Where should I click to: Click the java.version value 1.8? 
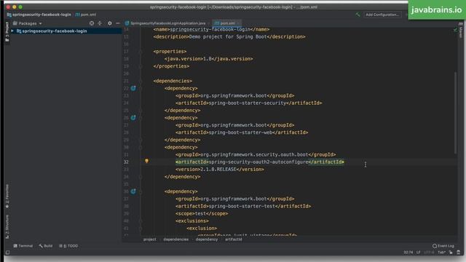coord(208,59)
